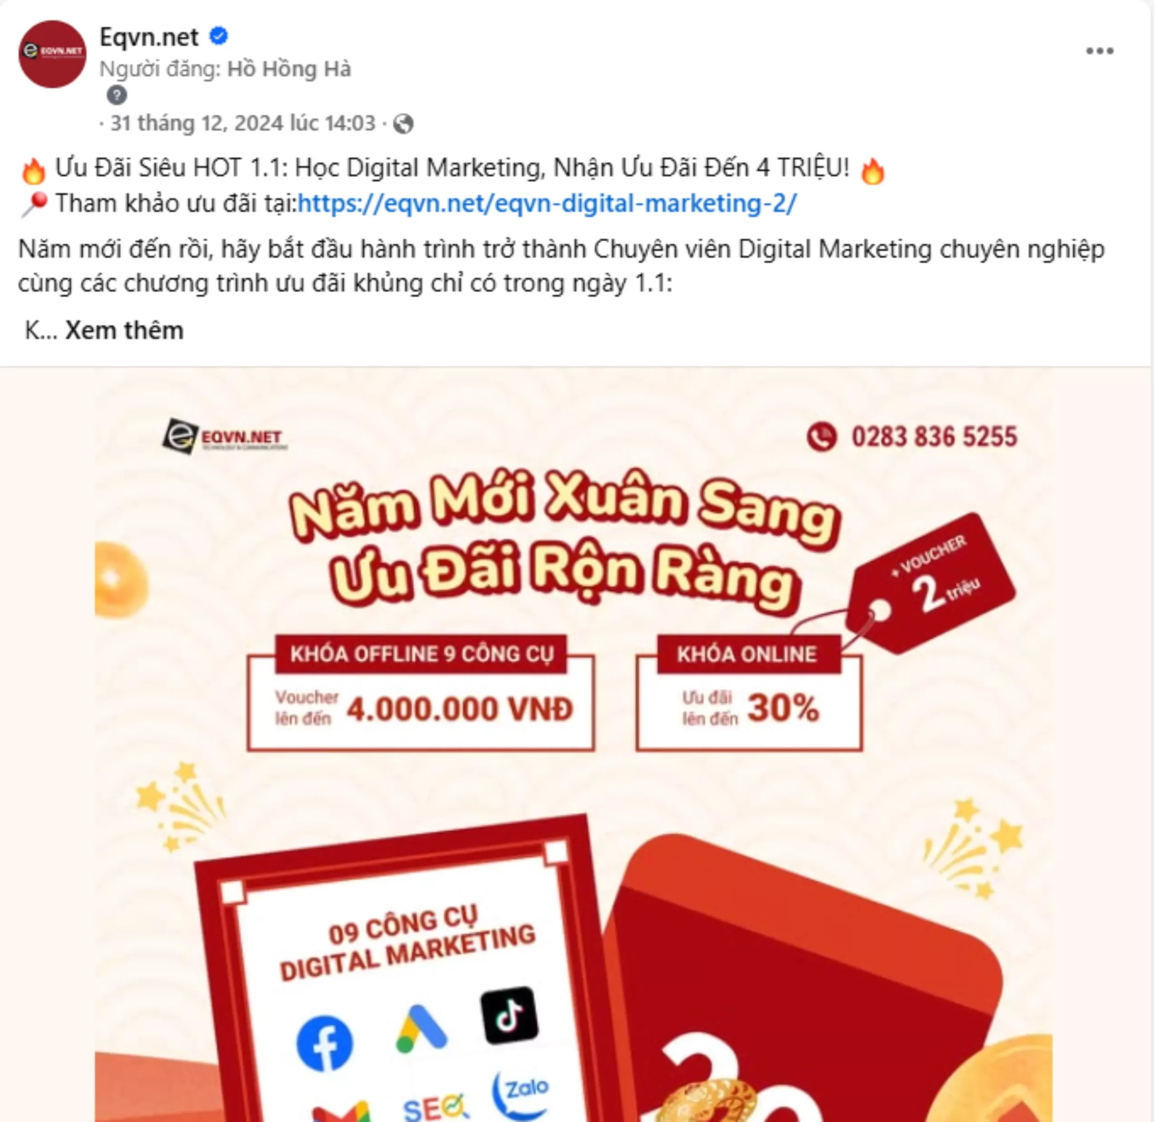The image size is (1157, 1122).
Task: Open the eqvn.net digital marketing link
Action: (547, 204)
